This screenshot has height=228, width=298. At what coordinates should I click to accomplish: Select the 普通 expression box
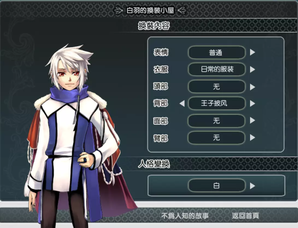point(217,52)
